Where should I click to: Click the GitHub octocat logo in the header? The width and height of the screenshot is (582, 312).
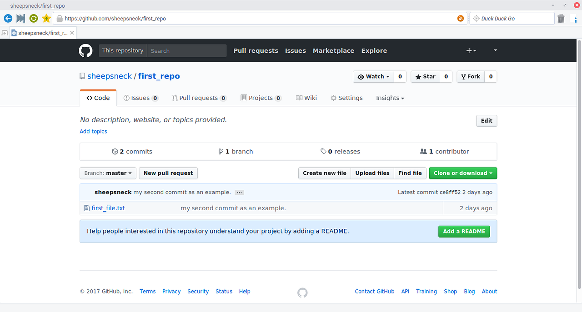click(85, 50)
